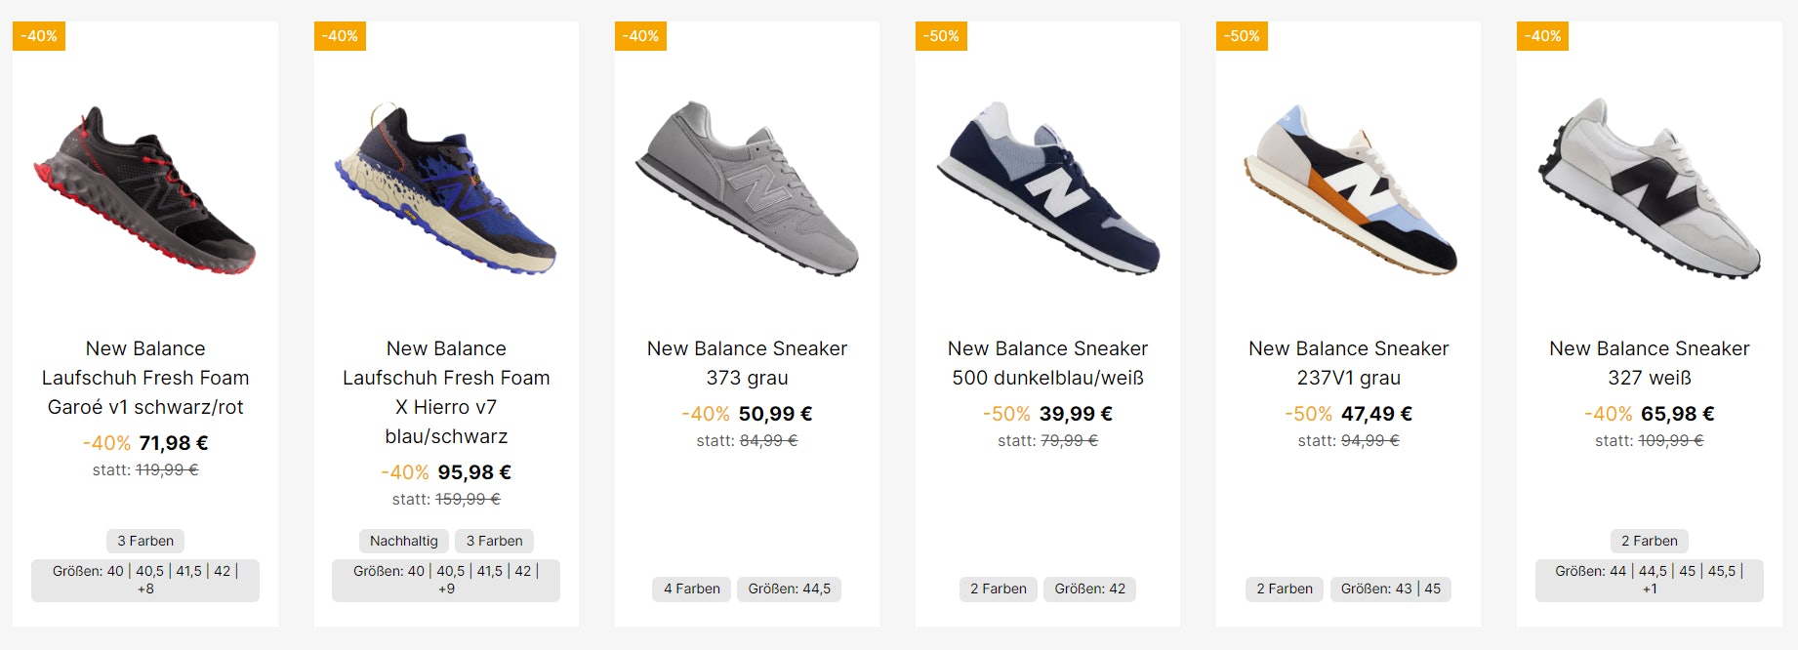The image size is (1798, 650).
Task: Open the Sneaker 237V1 grau product picture
Action: 1348,185
